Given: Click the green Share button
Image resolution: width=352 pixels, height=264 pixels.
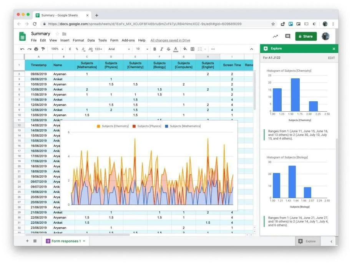Looking at the screenshot, I should (306, 36).
